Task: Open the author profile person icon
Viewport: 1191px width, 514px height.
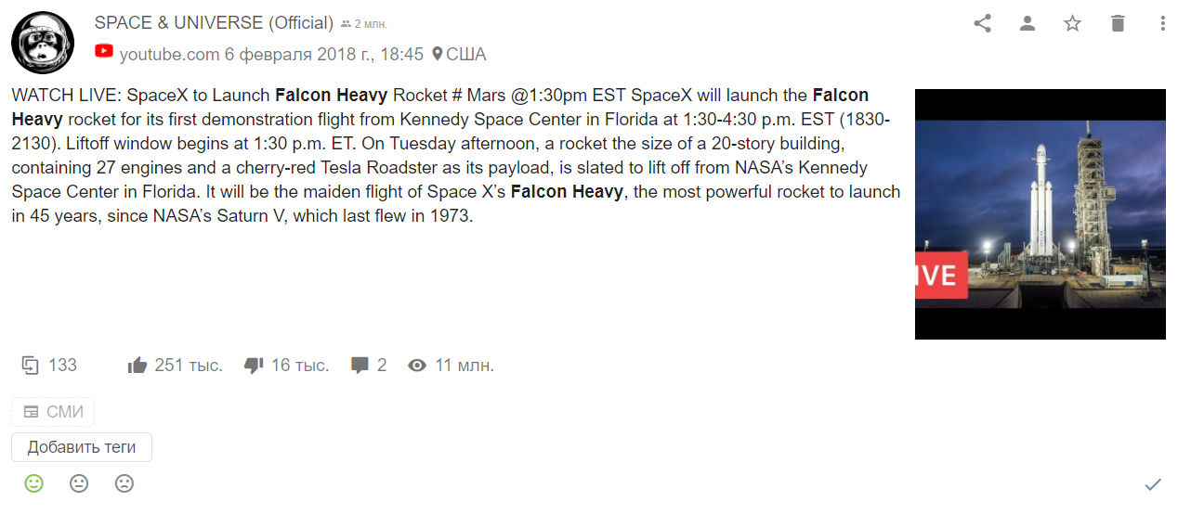Action: (1027, 23)
